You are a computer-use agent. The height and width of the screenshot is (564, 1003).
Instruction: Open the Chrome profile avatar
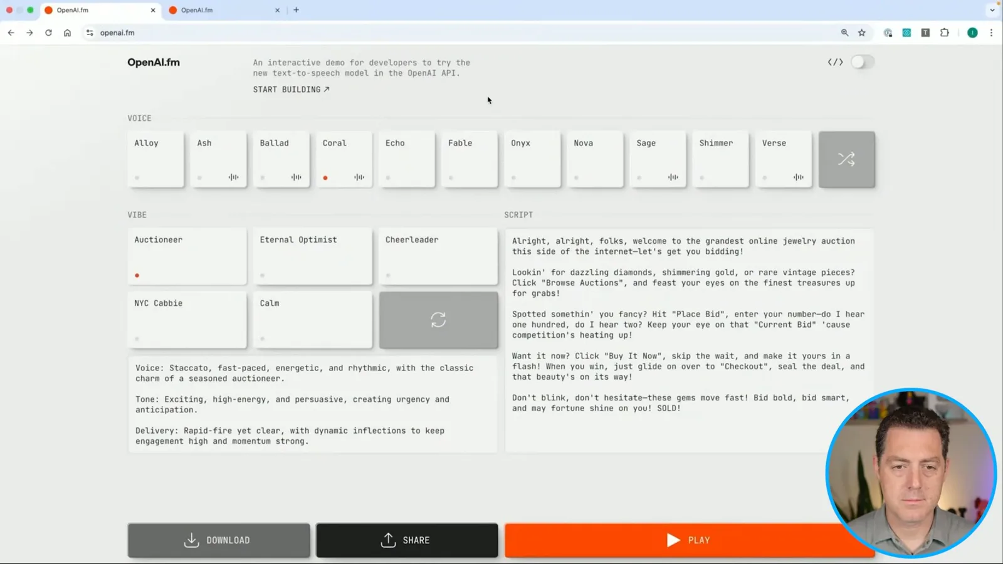pos(972,33)
